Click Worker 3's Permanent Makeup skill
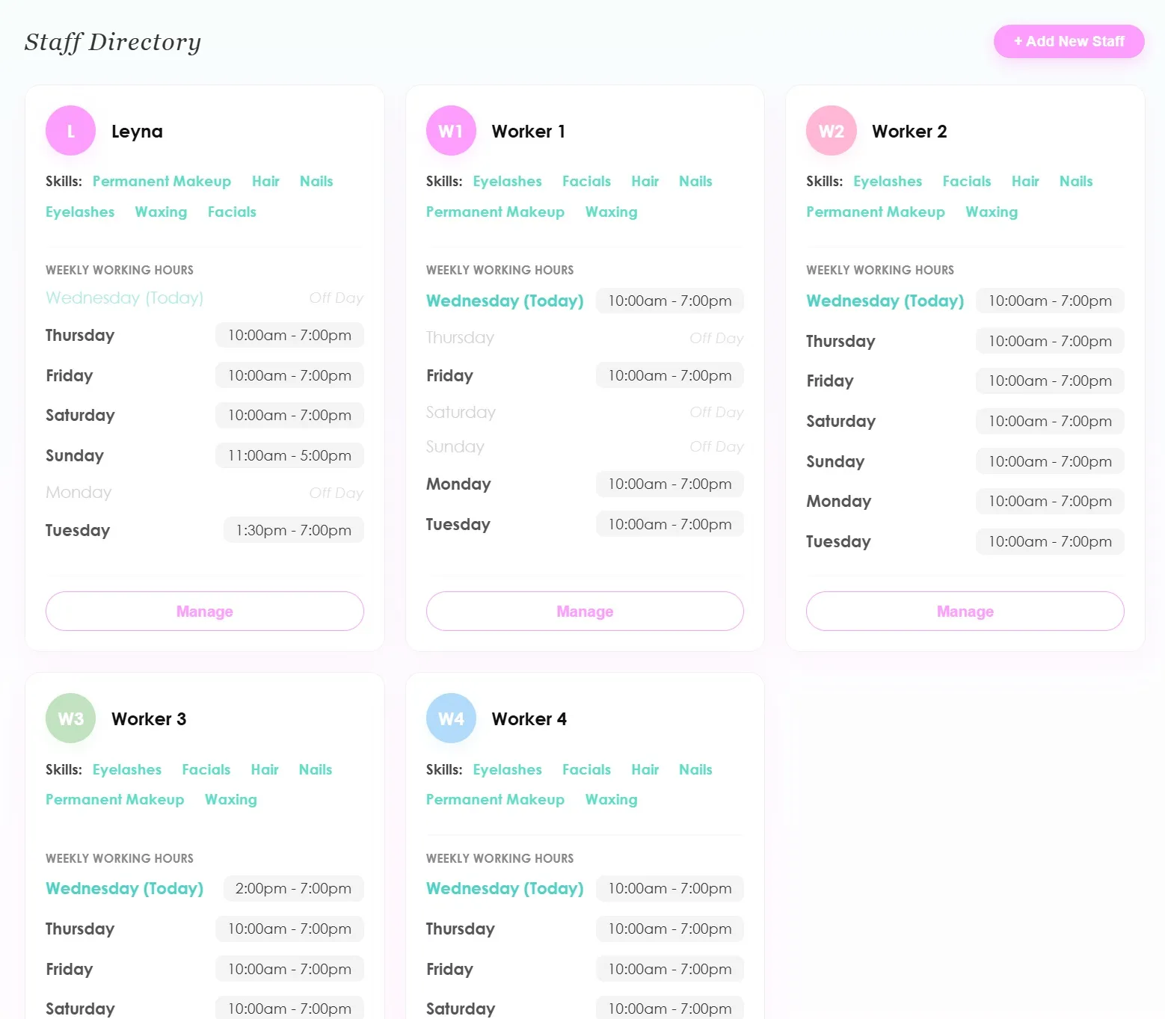Viewport: 1165px width, 1019px height. [x=114, y=799]
